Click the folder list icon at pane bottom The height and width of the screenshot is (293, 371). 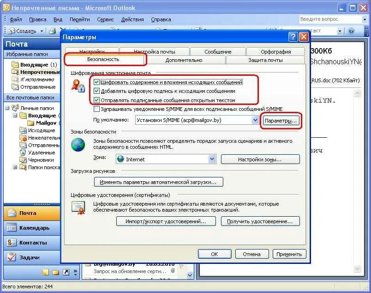(55, 272)
